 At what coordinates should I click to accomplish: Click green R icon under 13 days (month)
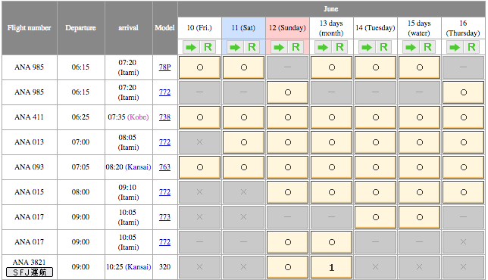click(x=339, y=48)
